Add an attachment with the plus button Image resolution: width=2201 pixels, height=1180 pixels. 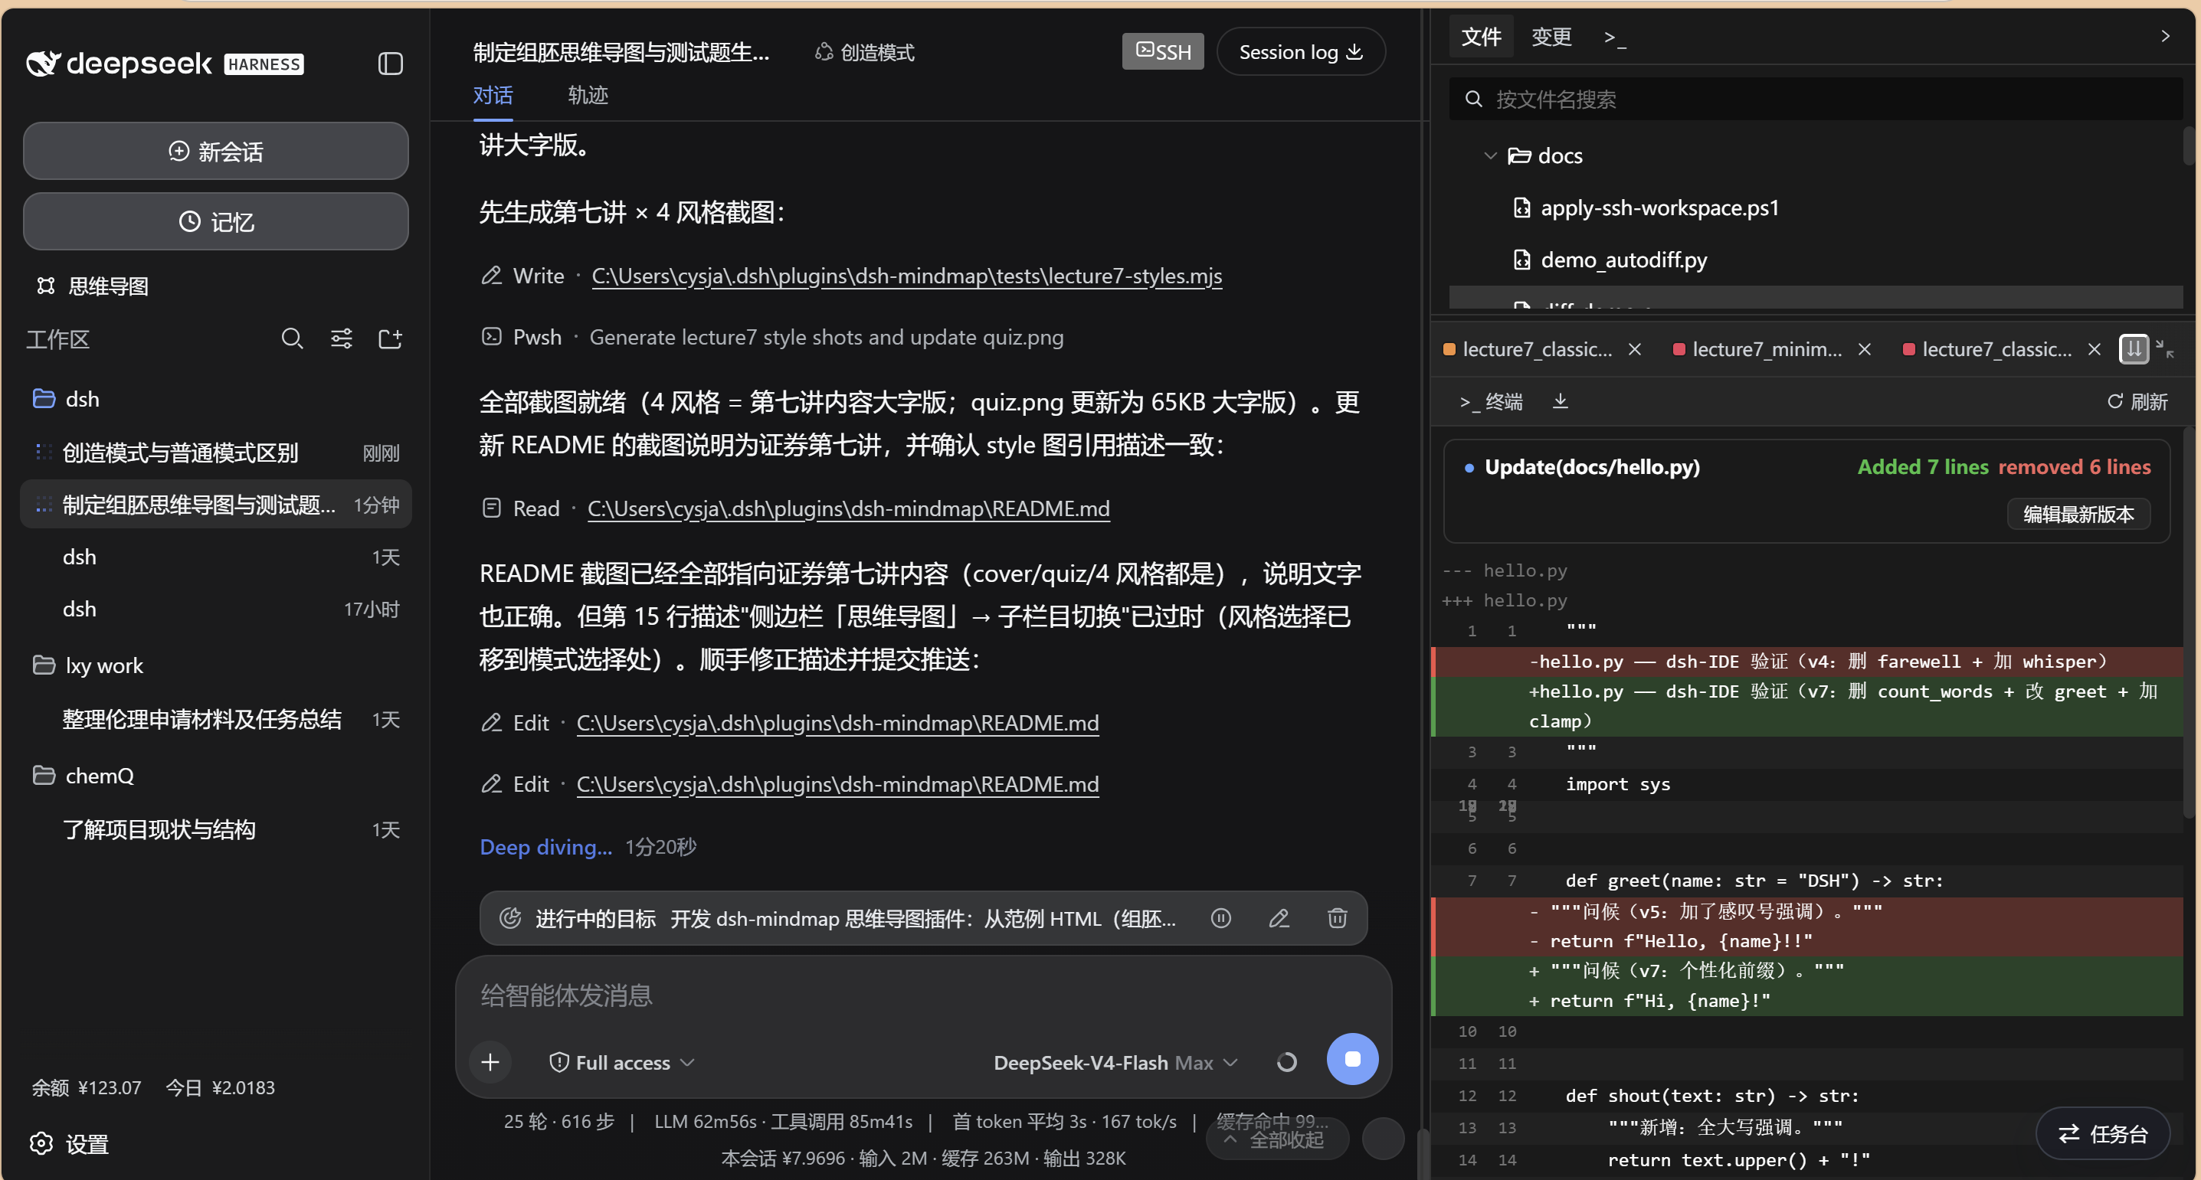coord(490,1061)
